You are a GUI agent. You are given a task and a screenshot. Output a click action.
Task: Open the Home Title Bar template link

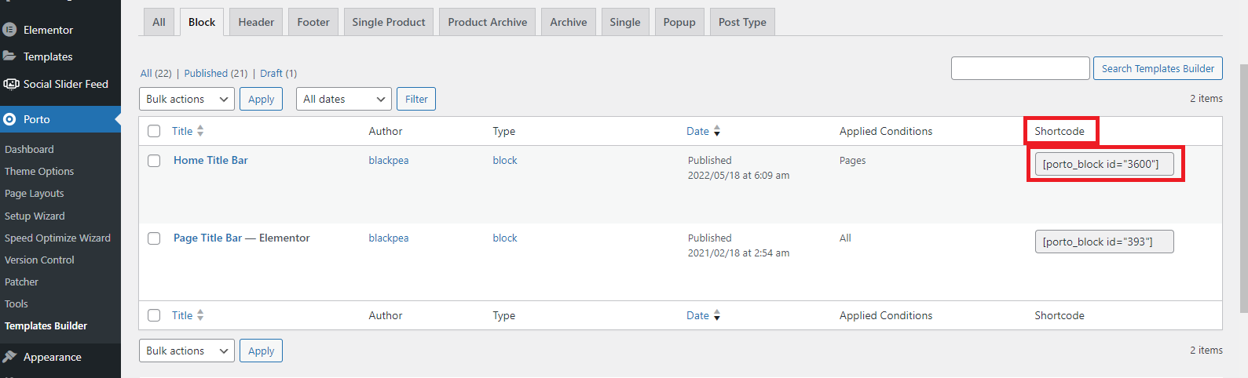(210, 160)
